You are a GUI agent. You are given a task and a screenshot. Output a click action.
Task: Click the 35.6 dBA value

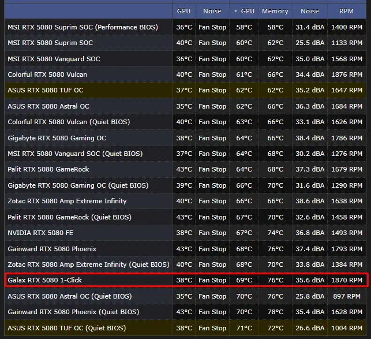point(310,280)
